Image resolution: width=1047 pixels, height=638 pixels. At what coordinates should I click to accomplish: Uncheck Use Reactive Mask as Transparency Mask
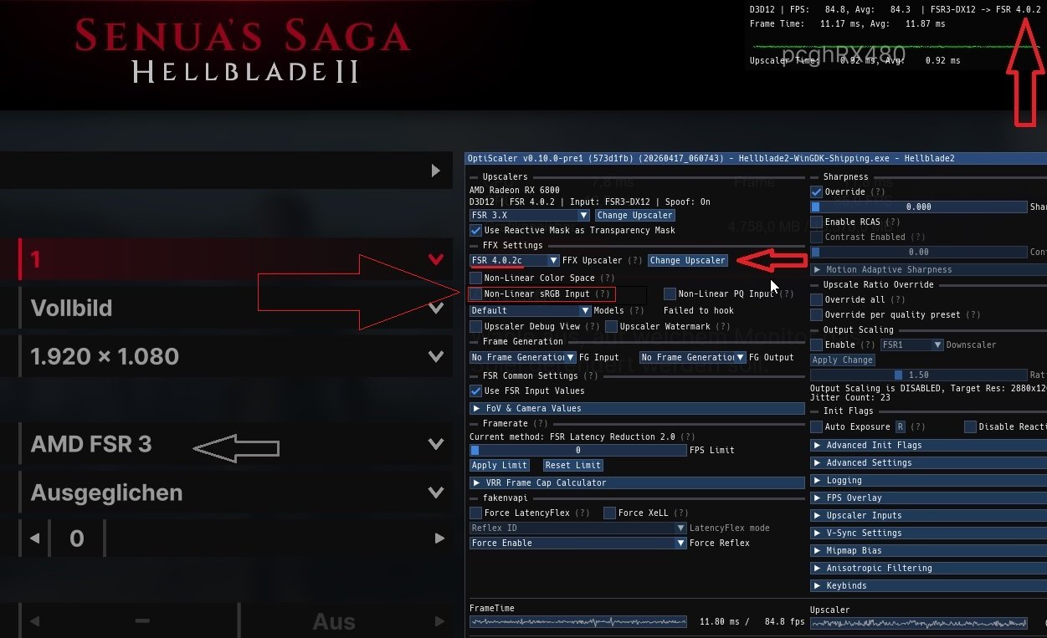[x=476, y=230]
